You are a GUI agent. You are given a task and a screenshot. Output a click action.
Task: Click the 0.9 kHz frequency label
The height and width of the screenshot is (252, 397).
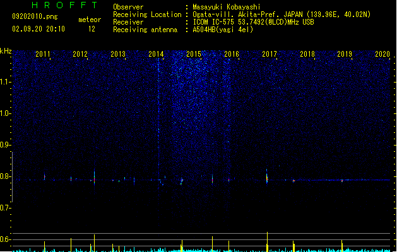5,145
